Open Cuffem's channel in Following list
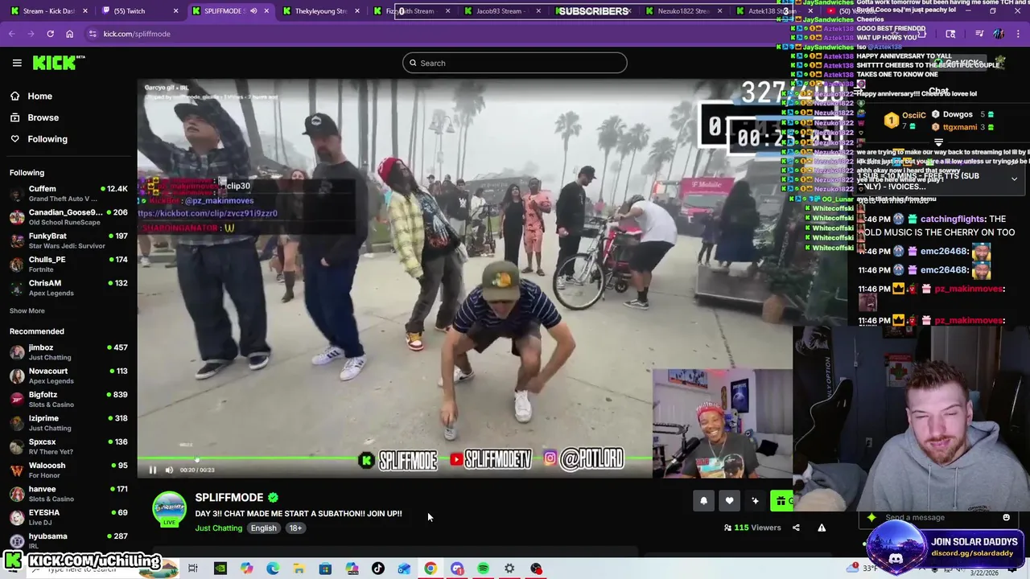1030x579 pixels. [68, 193]
